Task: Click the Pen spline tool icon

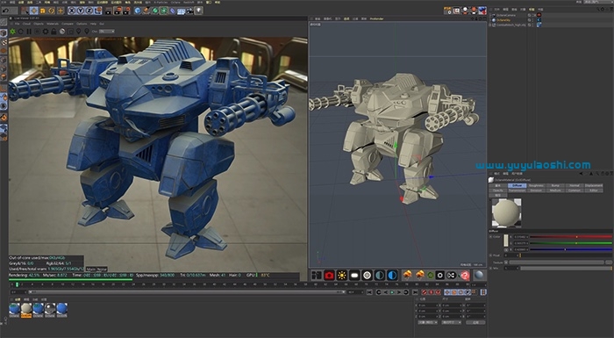Action: [146, 11]
